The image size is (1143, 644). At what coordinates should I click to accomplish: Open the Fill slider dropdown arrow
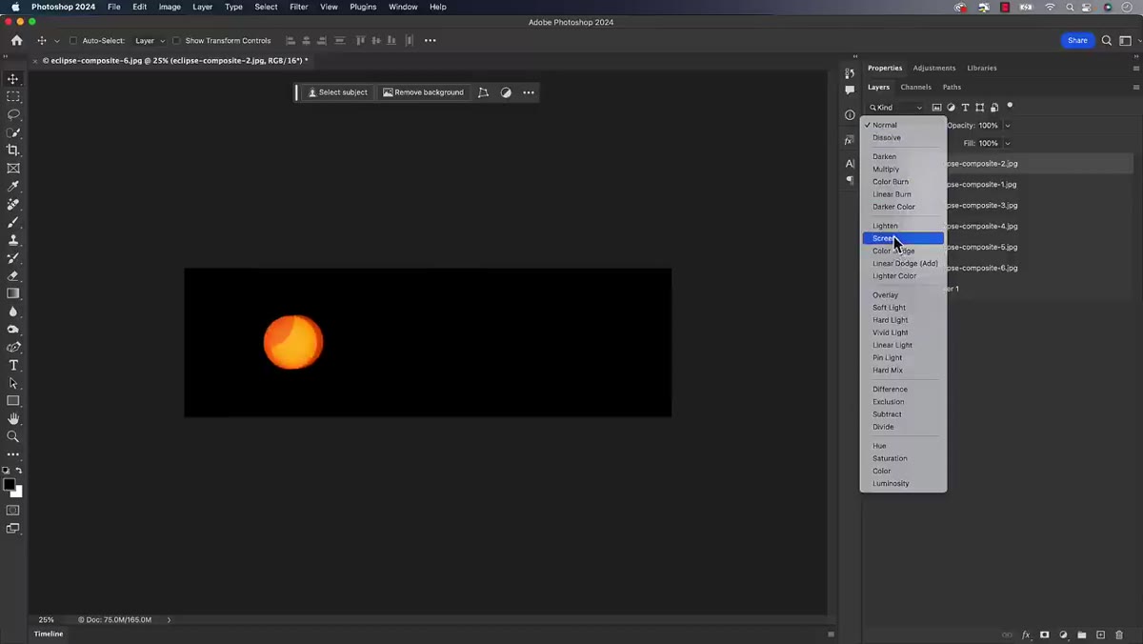tap(1008, 144)
